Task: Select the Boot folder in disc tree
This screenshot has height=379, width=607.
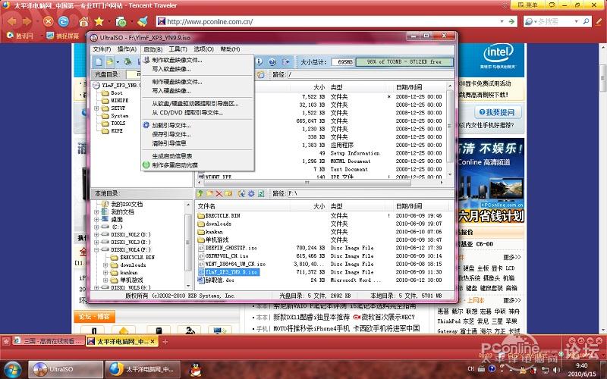Action: click(x=116, y=92)
